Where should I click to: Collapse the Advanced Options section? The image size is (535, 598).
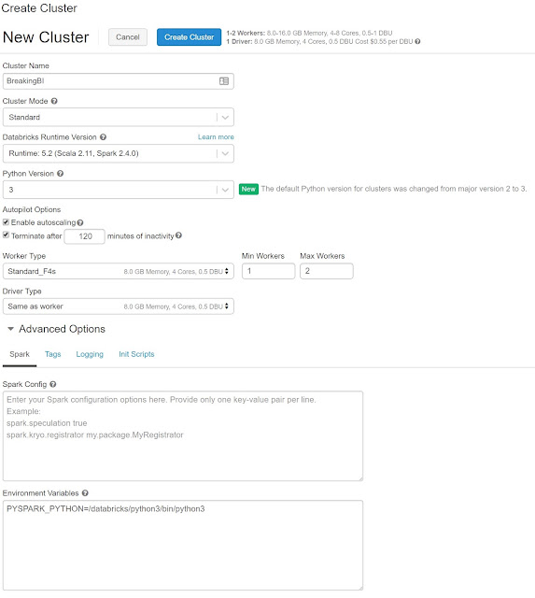tap(10, 329)
